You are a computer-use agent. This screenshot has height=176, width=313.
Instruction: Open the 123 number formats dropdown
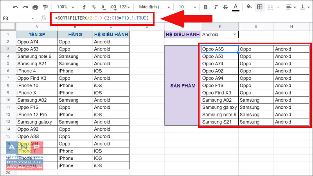point(124,7)
